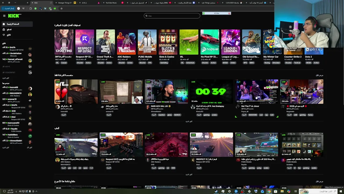
Task: Click the Adventure tag under IRL
Action: pos(190,63)
